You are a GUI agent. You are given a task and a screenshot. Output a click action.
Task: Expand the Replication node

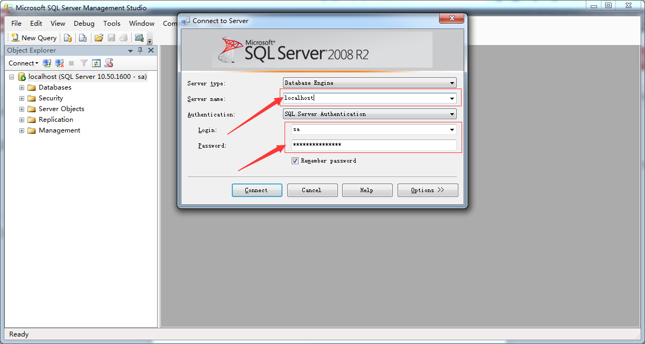tap(22, 120)
